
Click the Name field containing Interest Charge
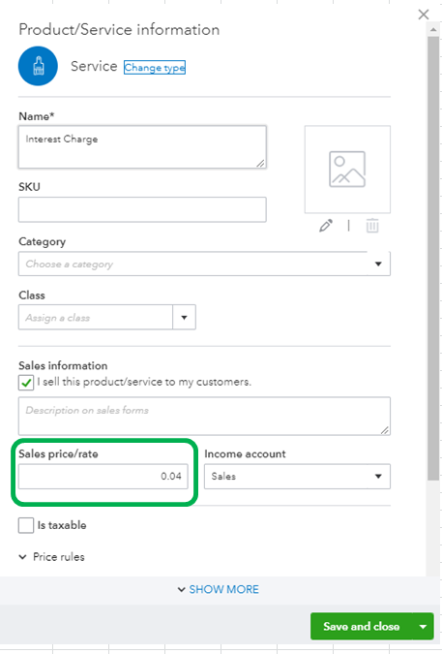click(142, 147)
